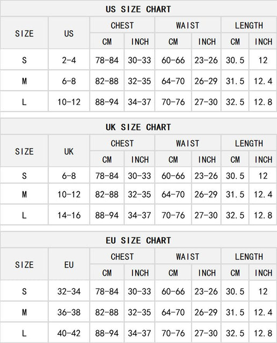Click WAIST header in UK chart
The image size is (277, 343).
[187, 144]
